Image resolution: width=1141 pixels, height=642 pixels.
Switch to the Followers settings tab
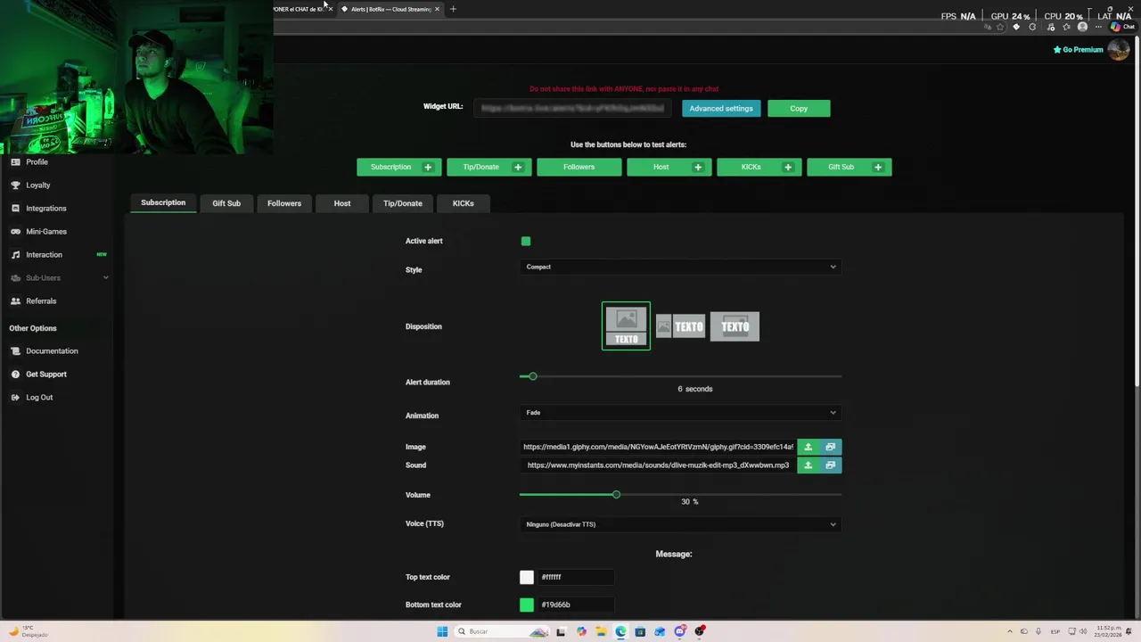284,203
